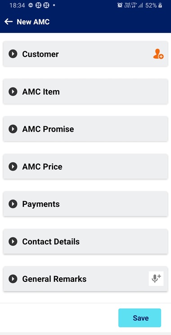Screen dimensions: 171x335
Task: Select the General Remarks heading
Action: click(x=54, y=279)
